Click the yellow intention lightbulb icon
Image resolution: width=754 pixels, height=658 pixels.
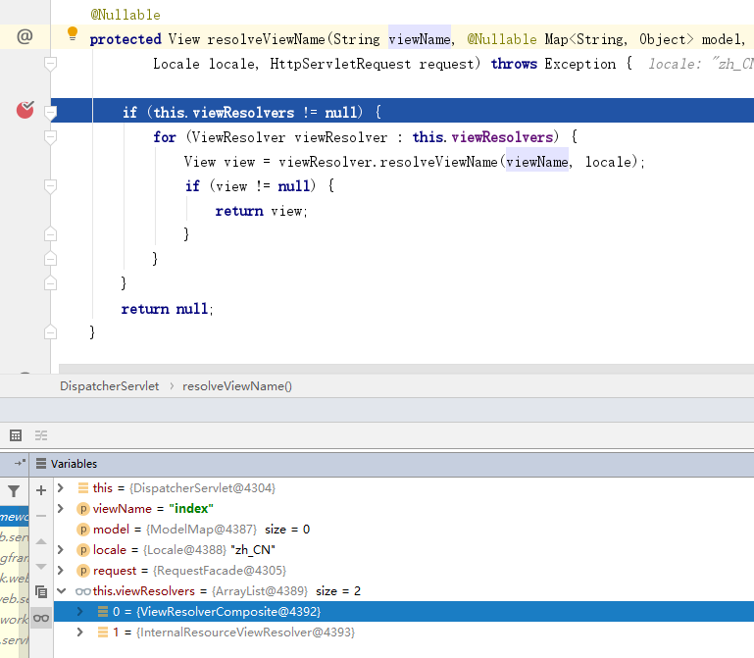click(72, 34)
